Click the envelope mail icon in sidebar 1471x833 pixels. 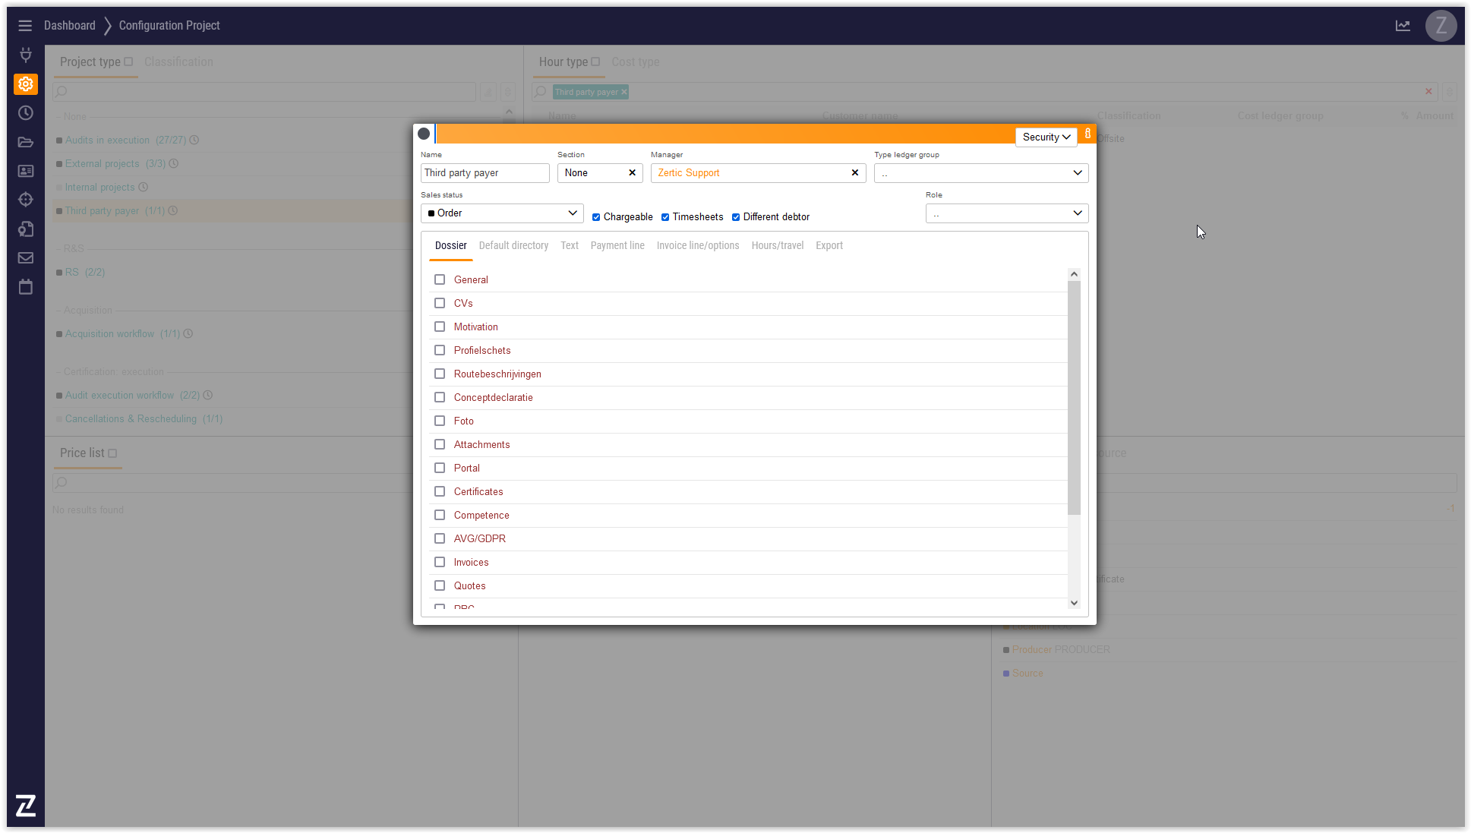(25, 258)
